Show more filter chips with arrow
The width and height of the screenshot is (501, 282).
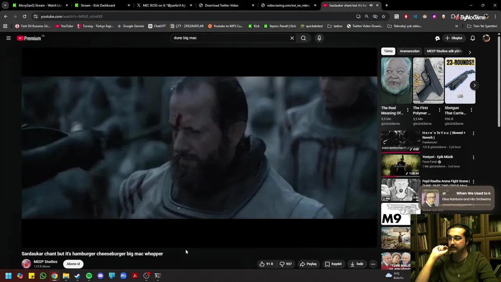point(470,52)
